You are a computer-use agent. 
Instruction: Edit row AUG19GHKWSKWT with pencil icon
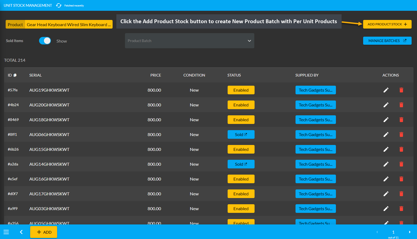pos(386,90)
